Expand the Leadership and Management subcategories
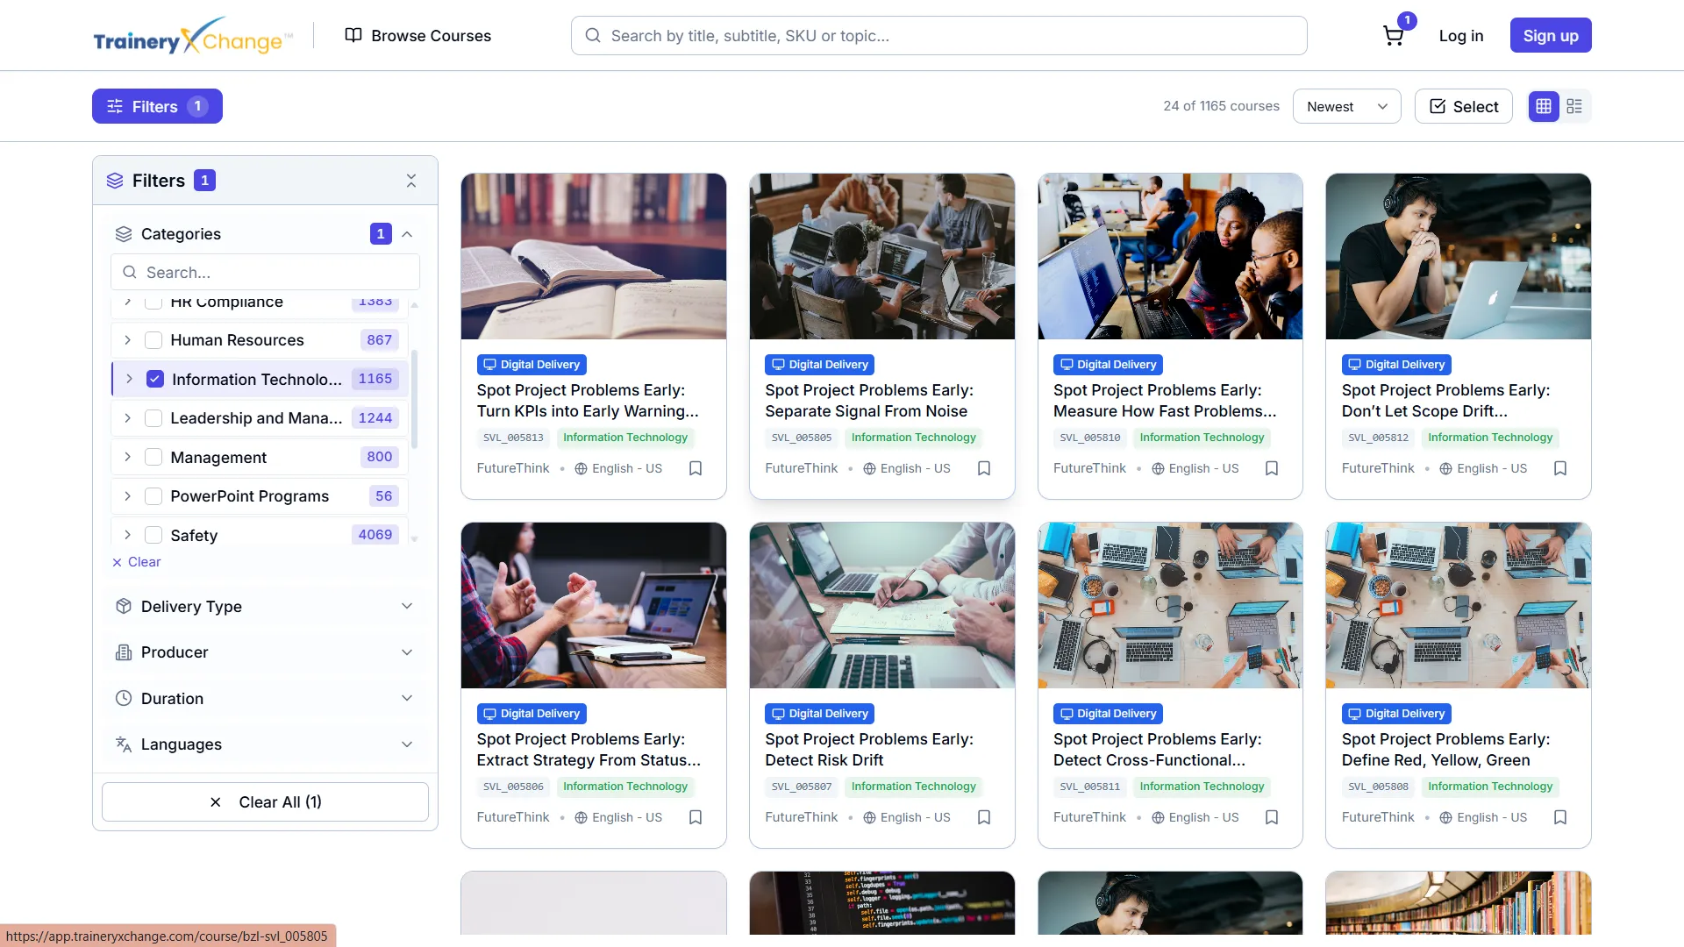The width and height of the screenshot is (1684, 947). click(128, 418)
